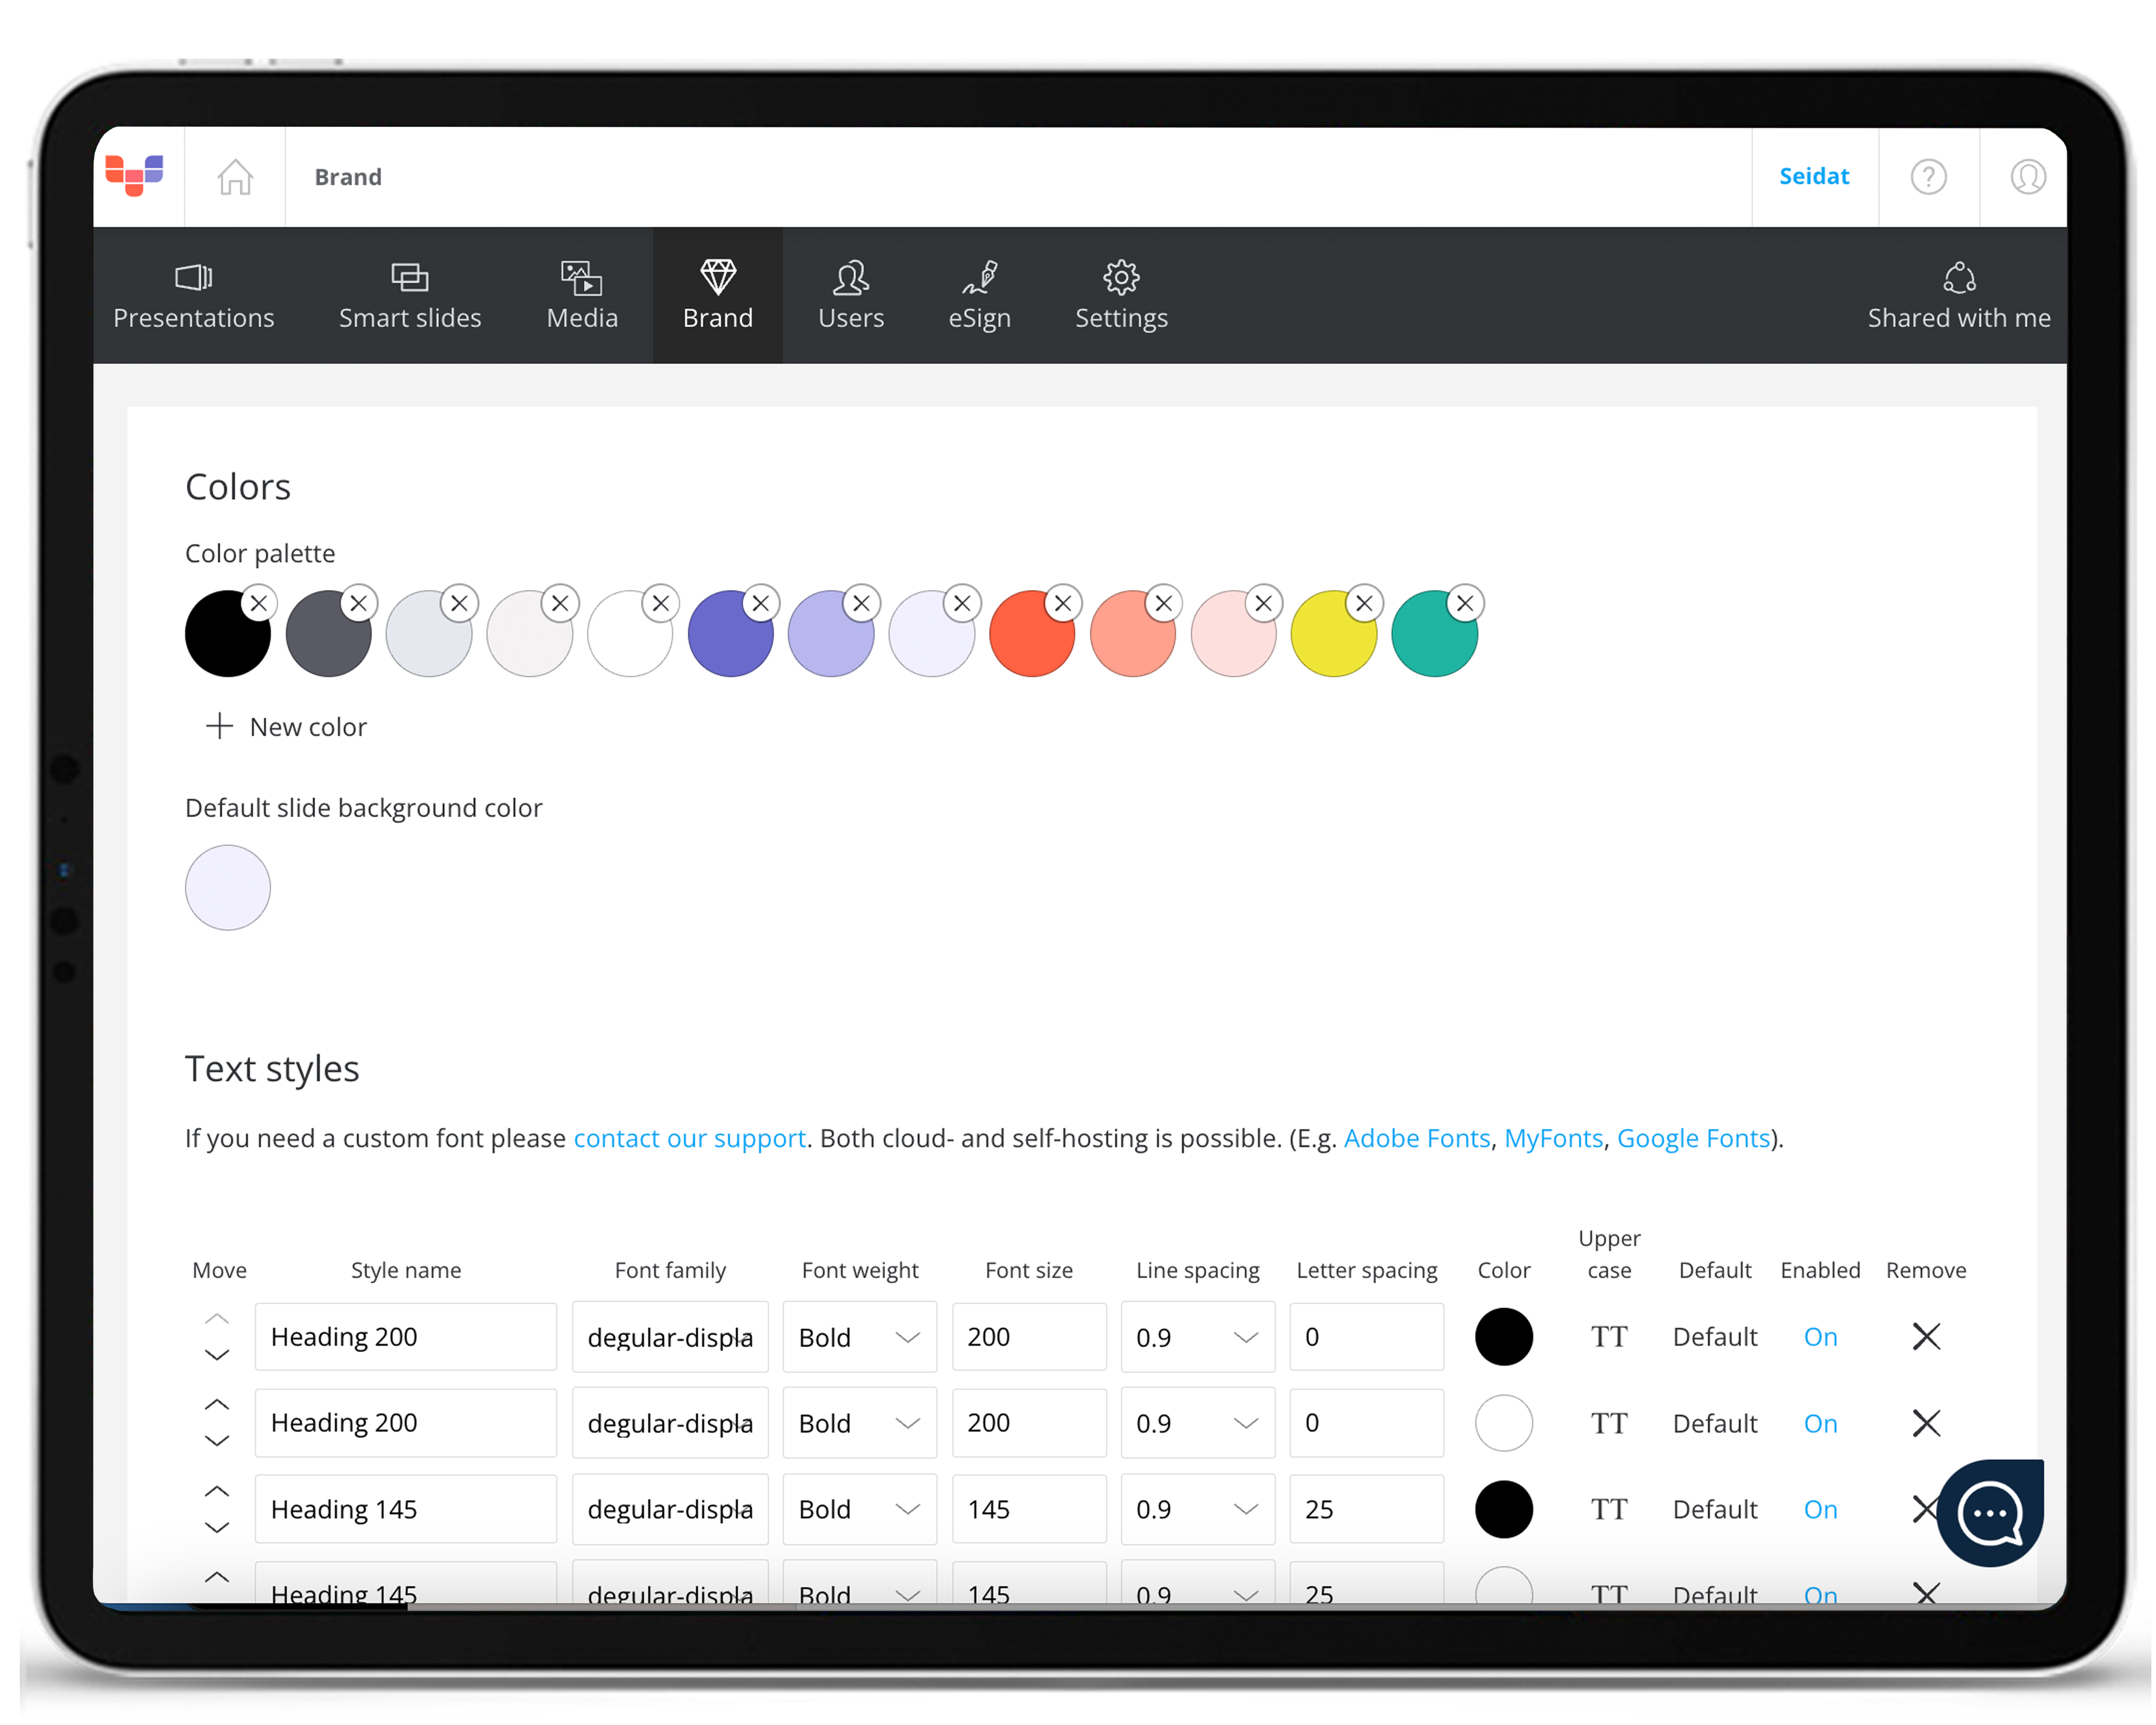2156x1725 pixels.
Task: Click the Smart slides tab icon
Action: [x=410, y=276]
